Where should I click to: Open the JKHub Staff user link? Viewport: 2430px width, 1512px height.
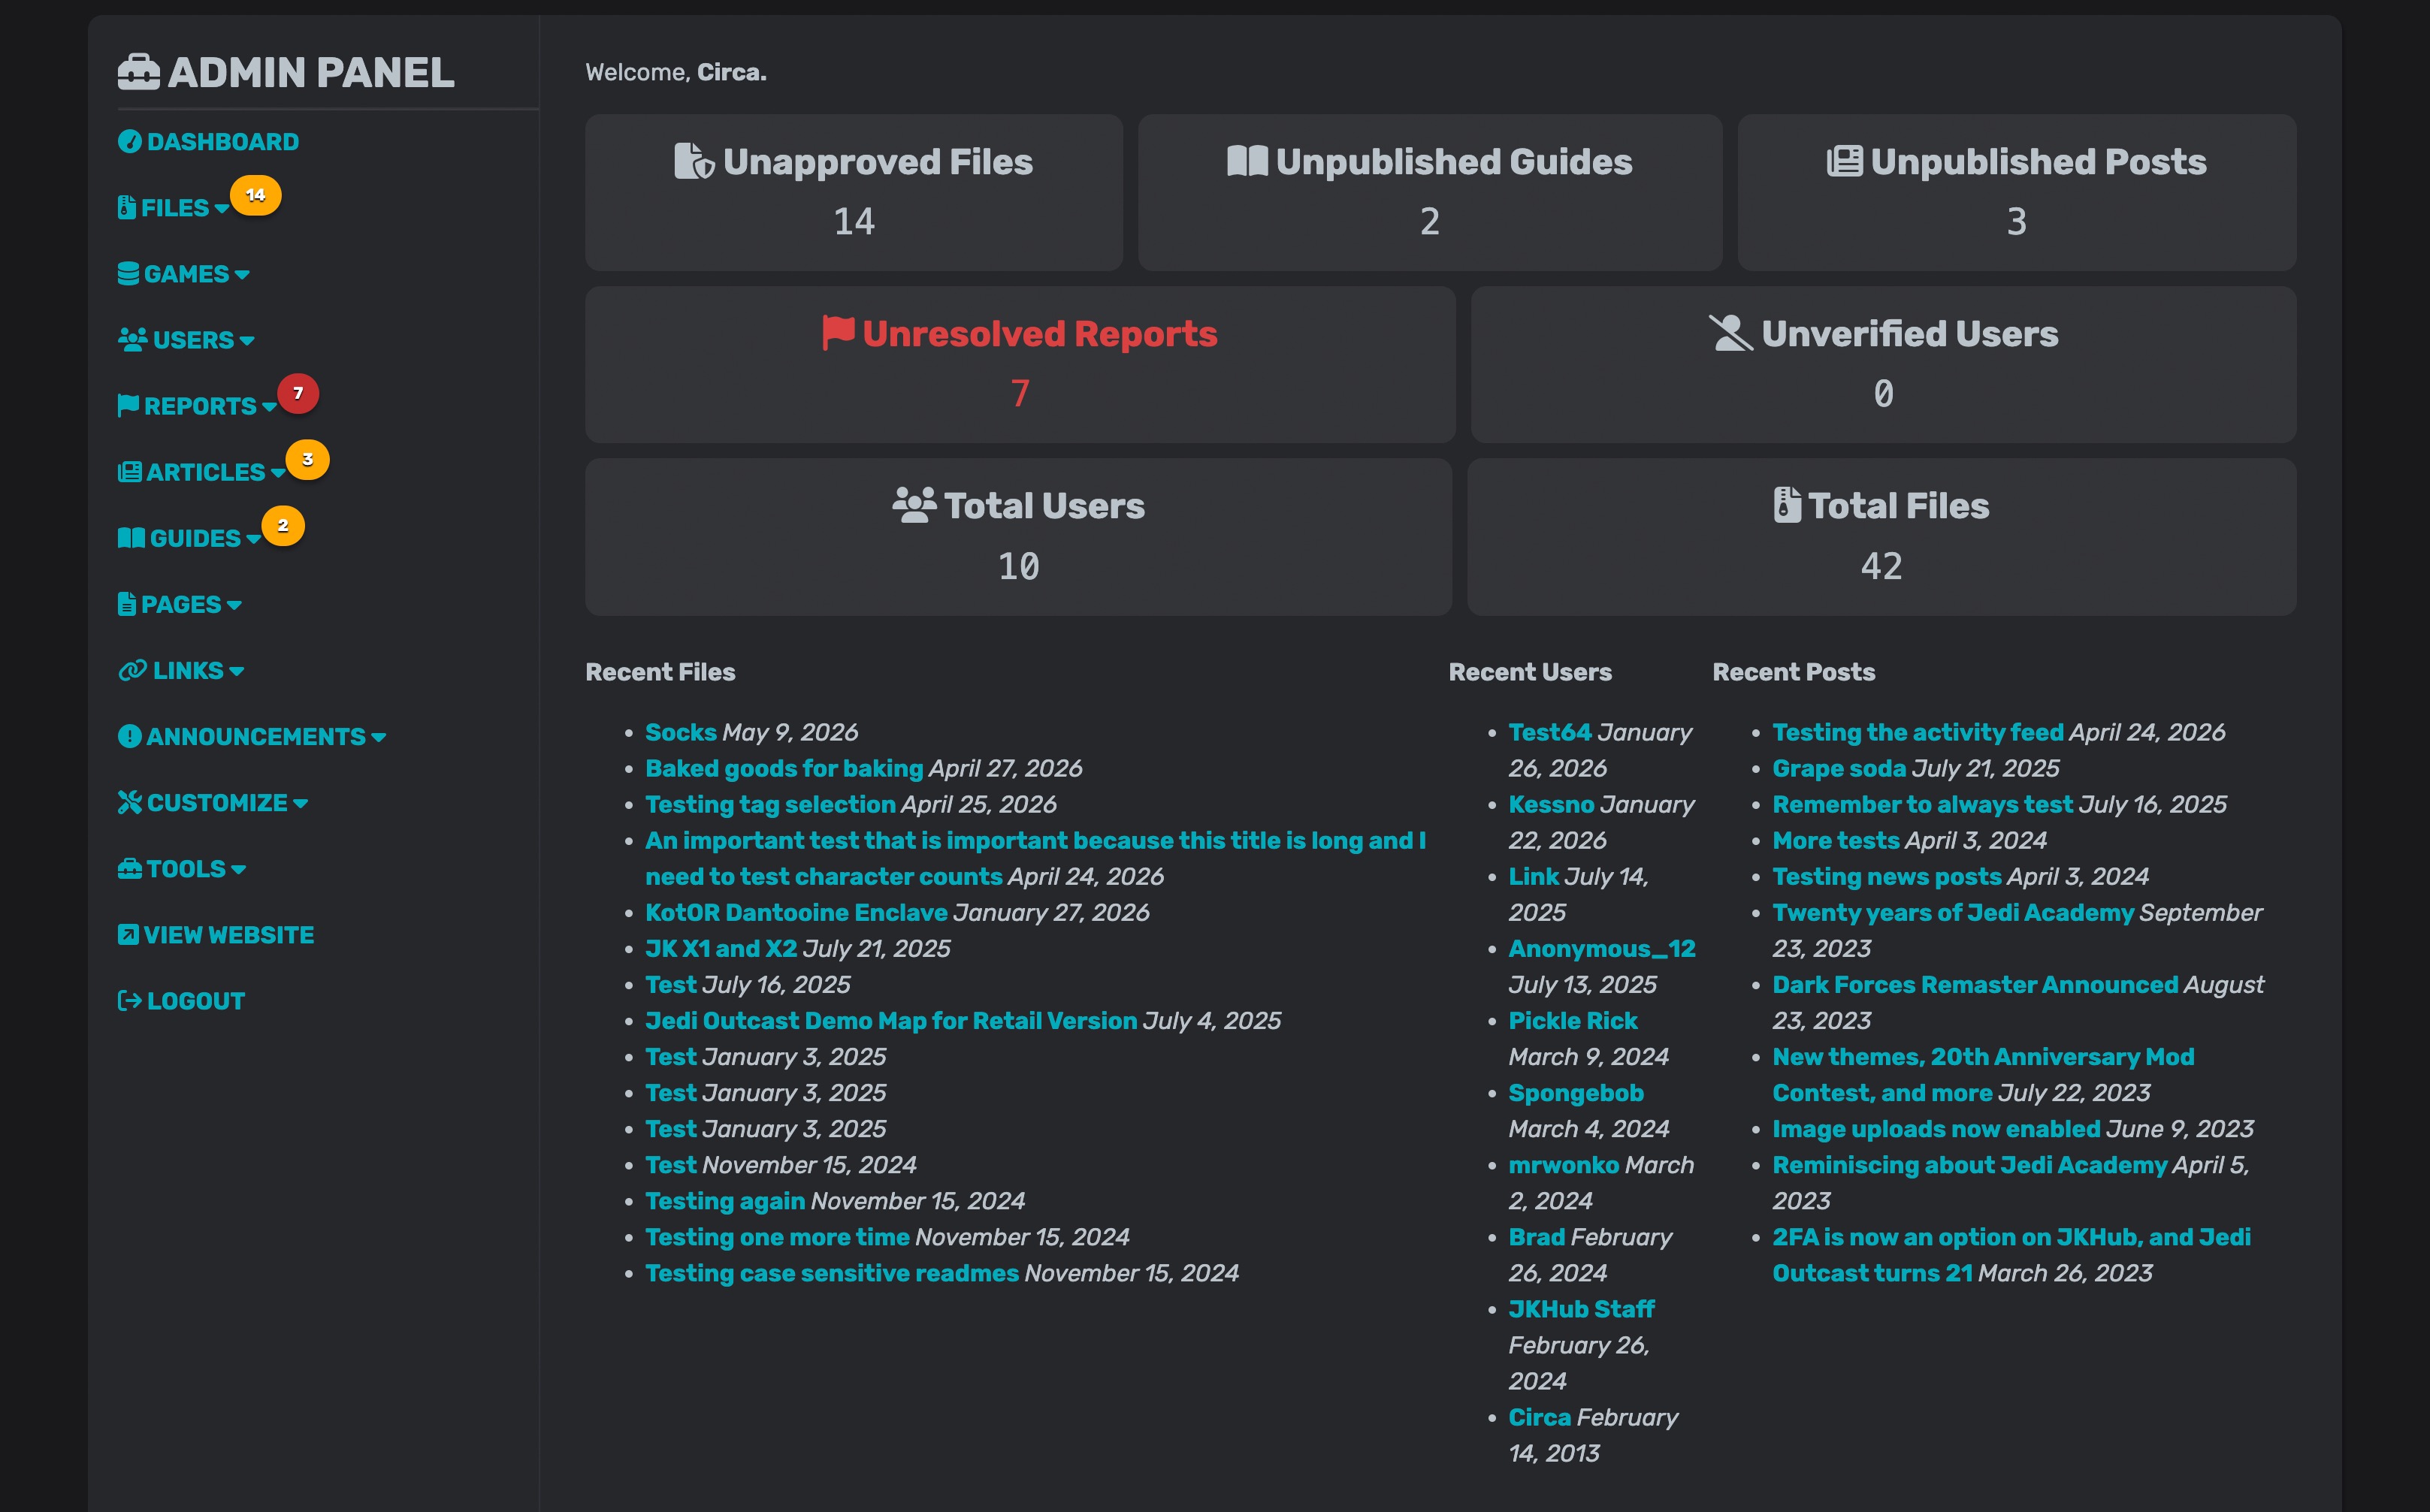pos(1581,1308)
